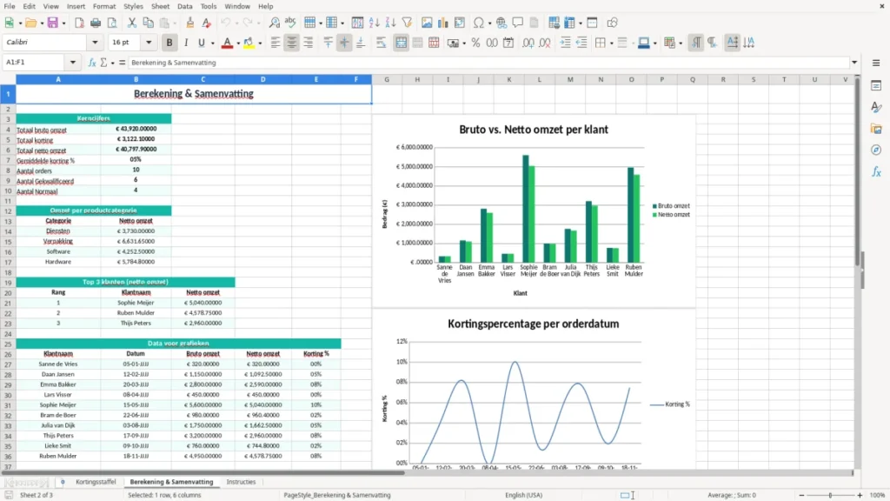Open the borders dropdown arrow
The image size is (890, 501).
point(611,43)
